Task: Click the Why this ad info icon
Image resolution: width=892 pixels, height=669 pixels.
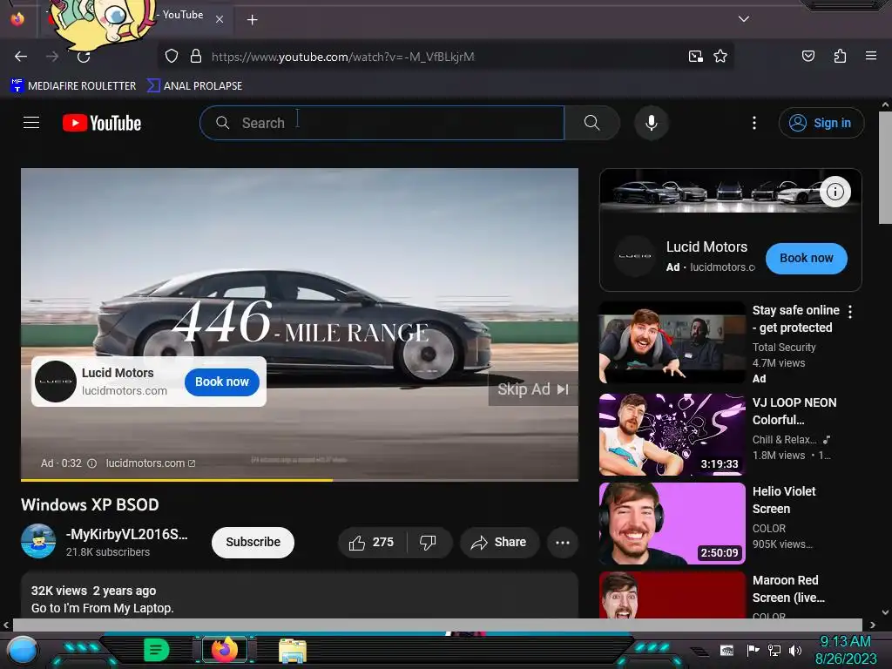Action: [x=91, y=463]
